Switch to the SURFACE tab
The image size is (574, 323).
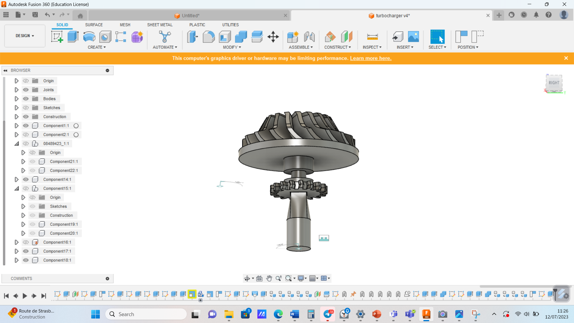[x=94, y=25]
